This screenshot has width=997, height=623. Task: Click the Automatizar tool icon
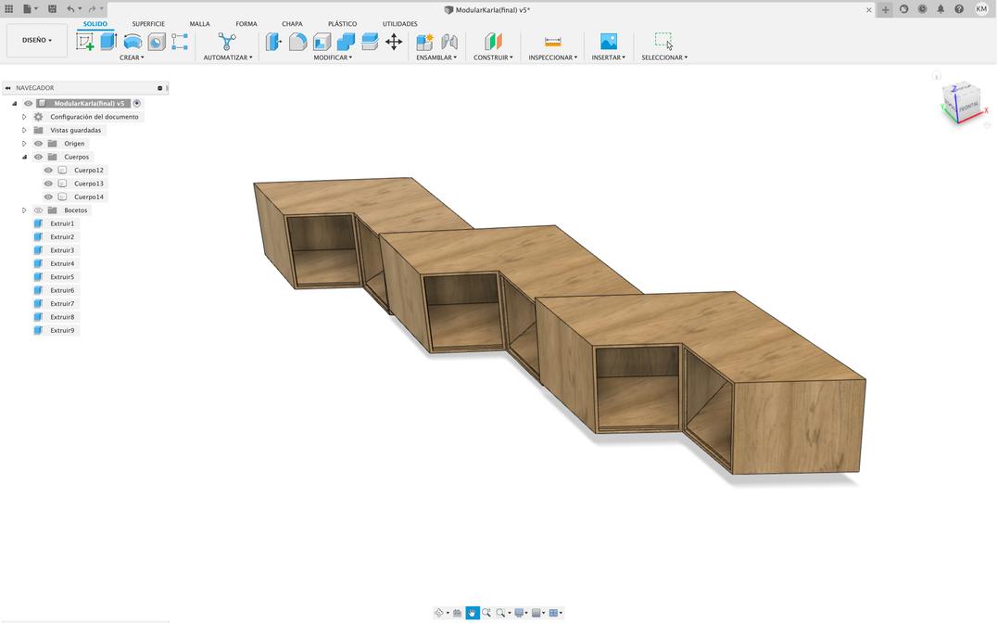(227, 41)
